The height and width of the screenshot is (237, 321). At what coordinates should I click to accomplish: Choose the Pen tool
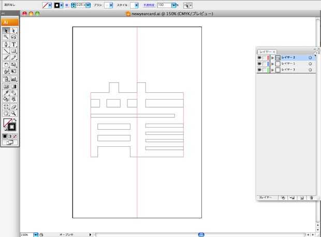(x=6, y=44)
